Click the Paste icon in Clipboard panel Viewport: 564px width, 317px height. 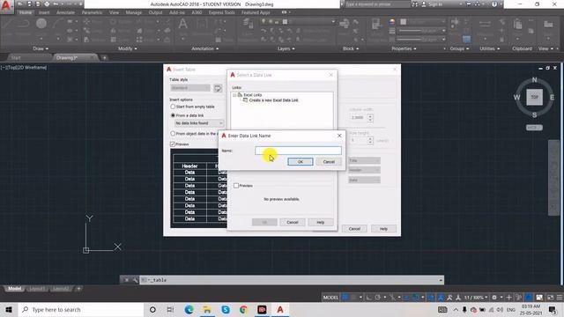tap(517, 25)
